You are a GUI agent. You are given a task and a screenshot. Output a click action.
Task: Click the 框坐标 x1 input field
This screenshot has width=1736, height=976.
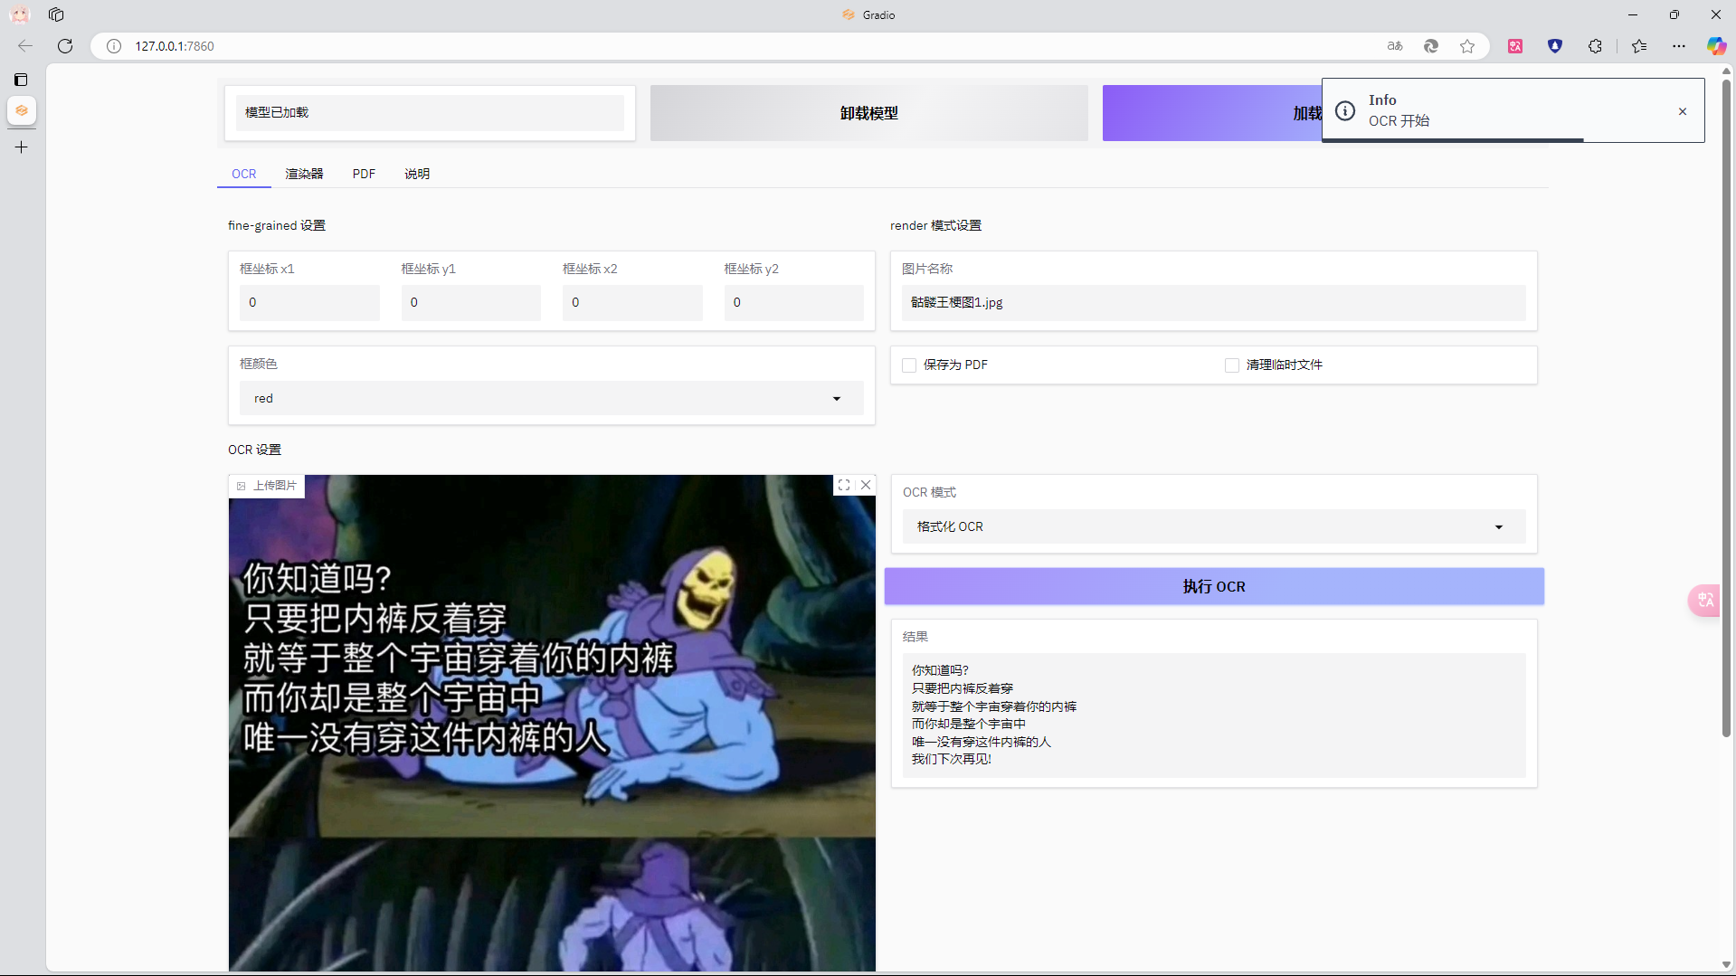pos(309,302)
